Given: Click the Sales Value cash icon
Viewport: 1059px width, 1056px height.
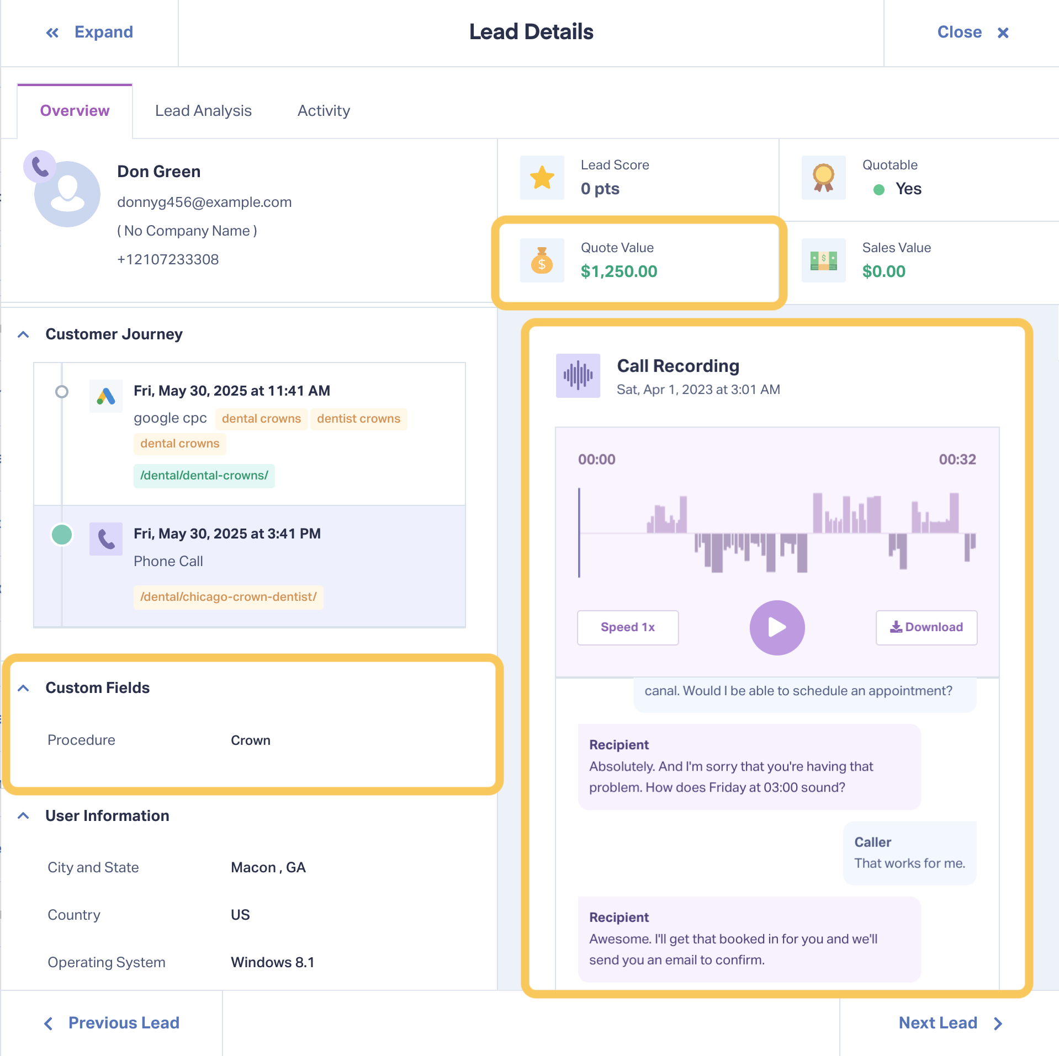Looking at the screenshot, I should [823, 260].
